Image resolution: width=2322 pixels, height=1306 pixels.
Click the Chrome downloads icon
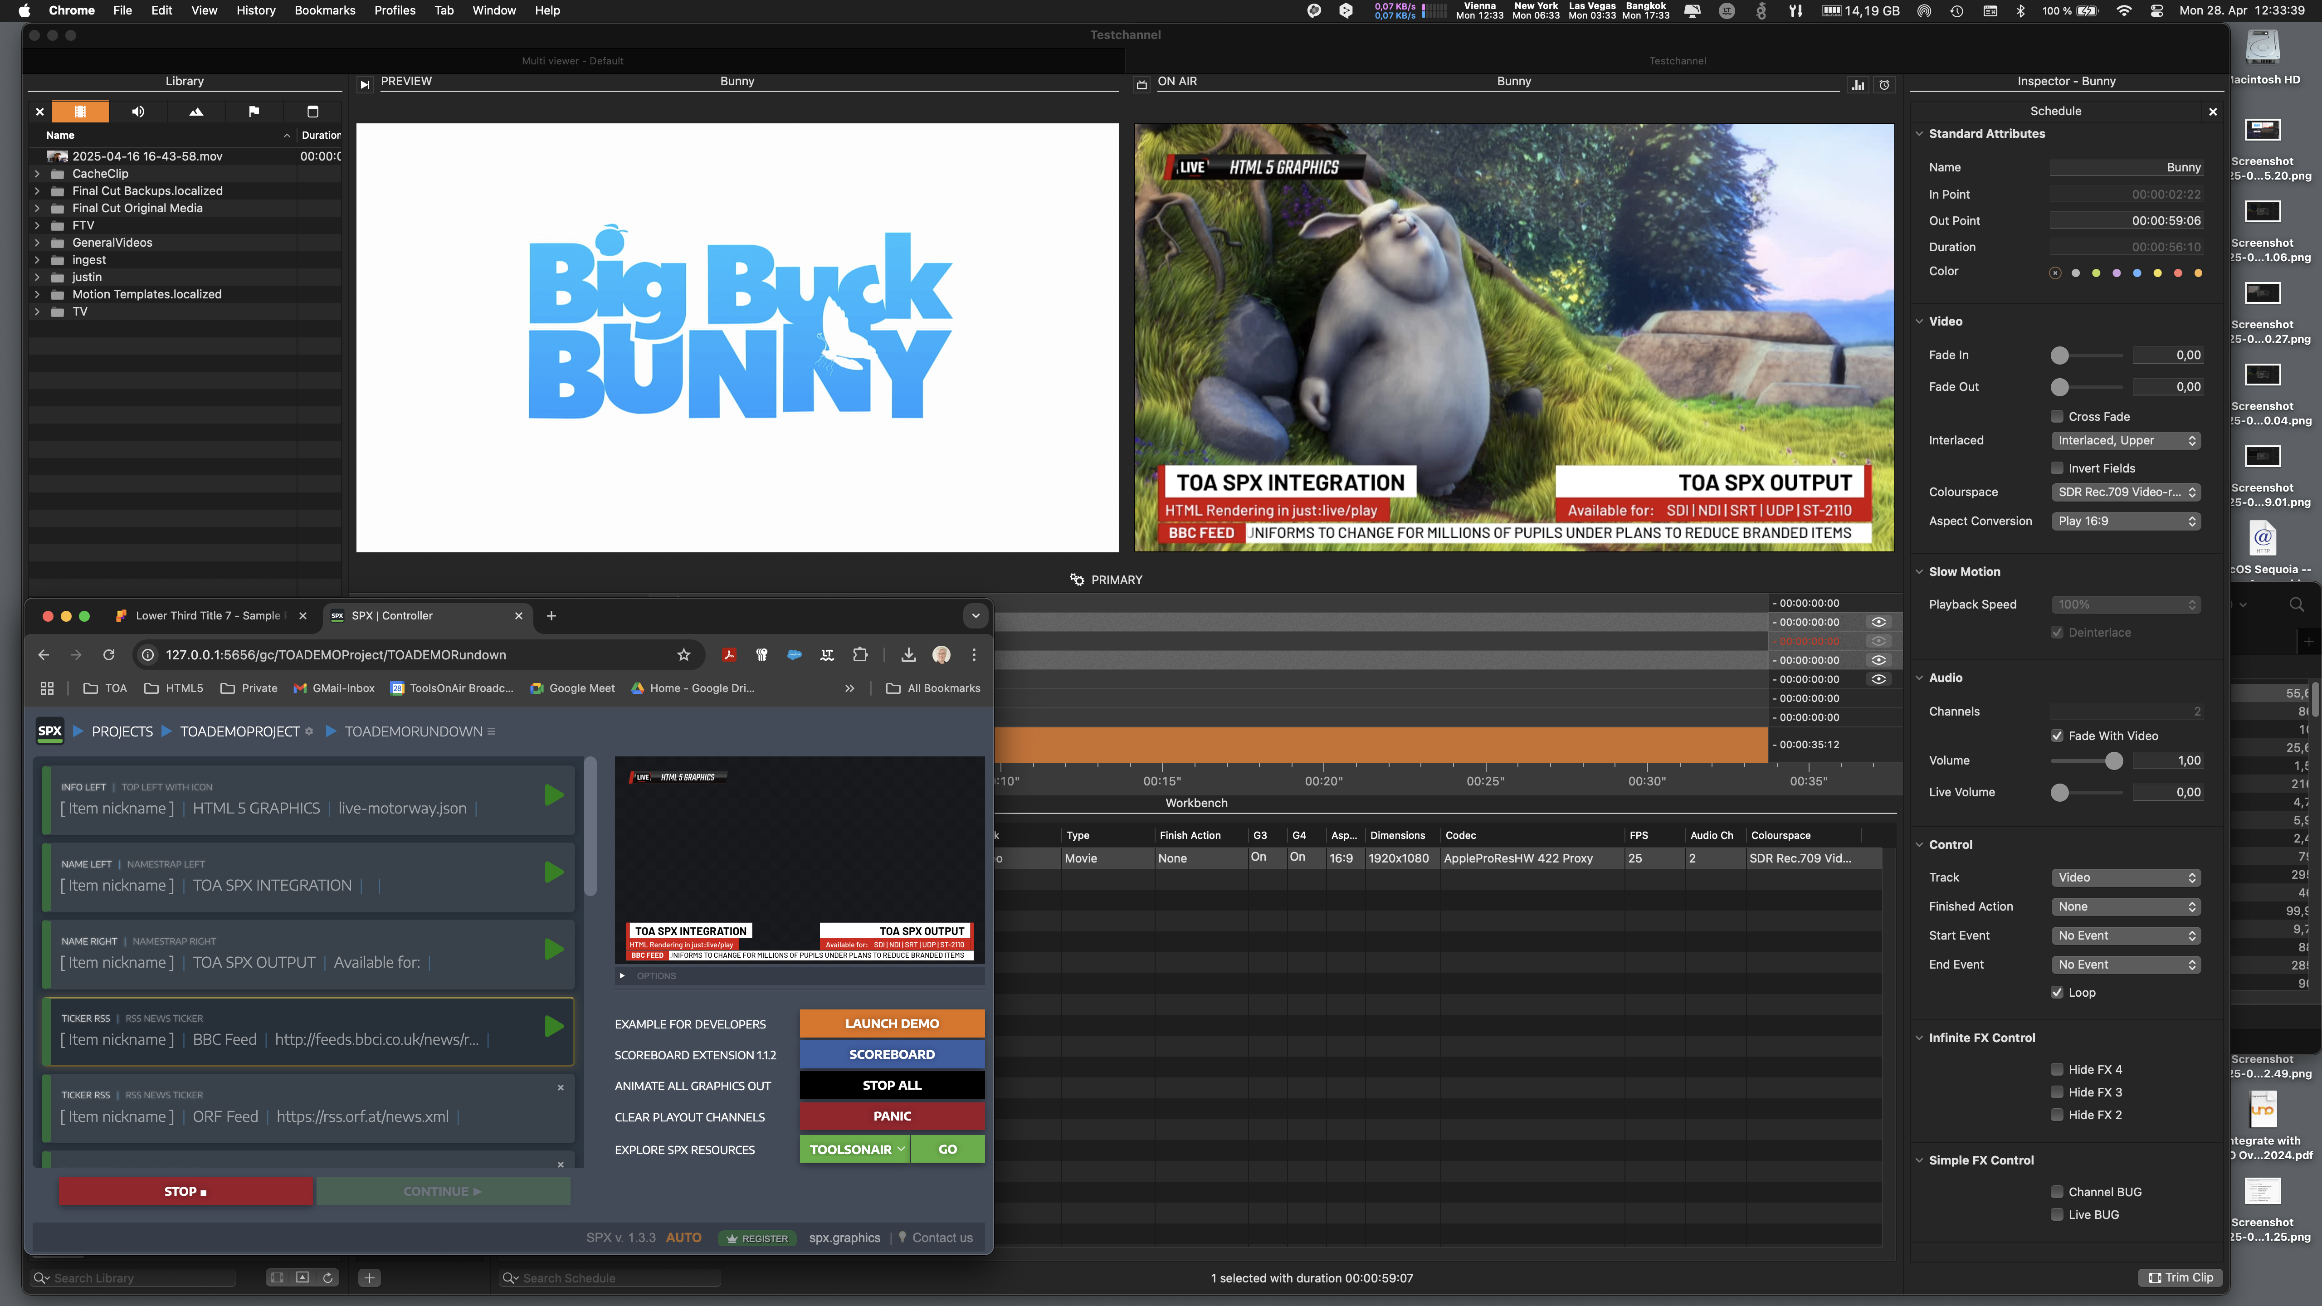[907, 655]
